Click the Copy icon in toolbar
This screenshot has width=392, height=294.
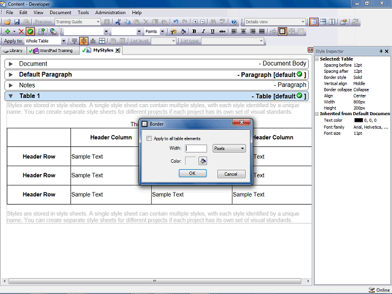(x=127, y=22)
